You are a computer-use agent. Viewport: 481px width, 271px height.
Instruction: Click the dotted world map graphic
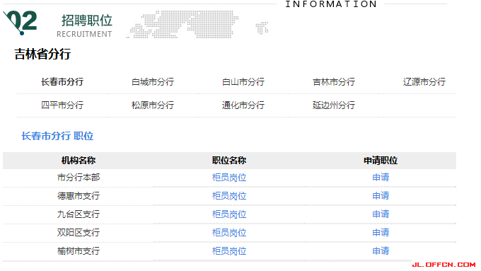[x=197, y=24]
